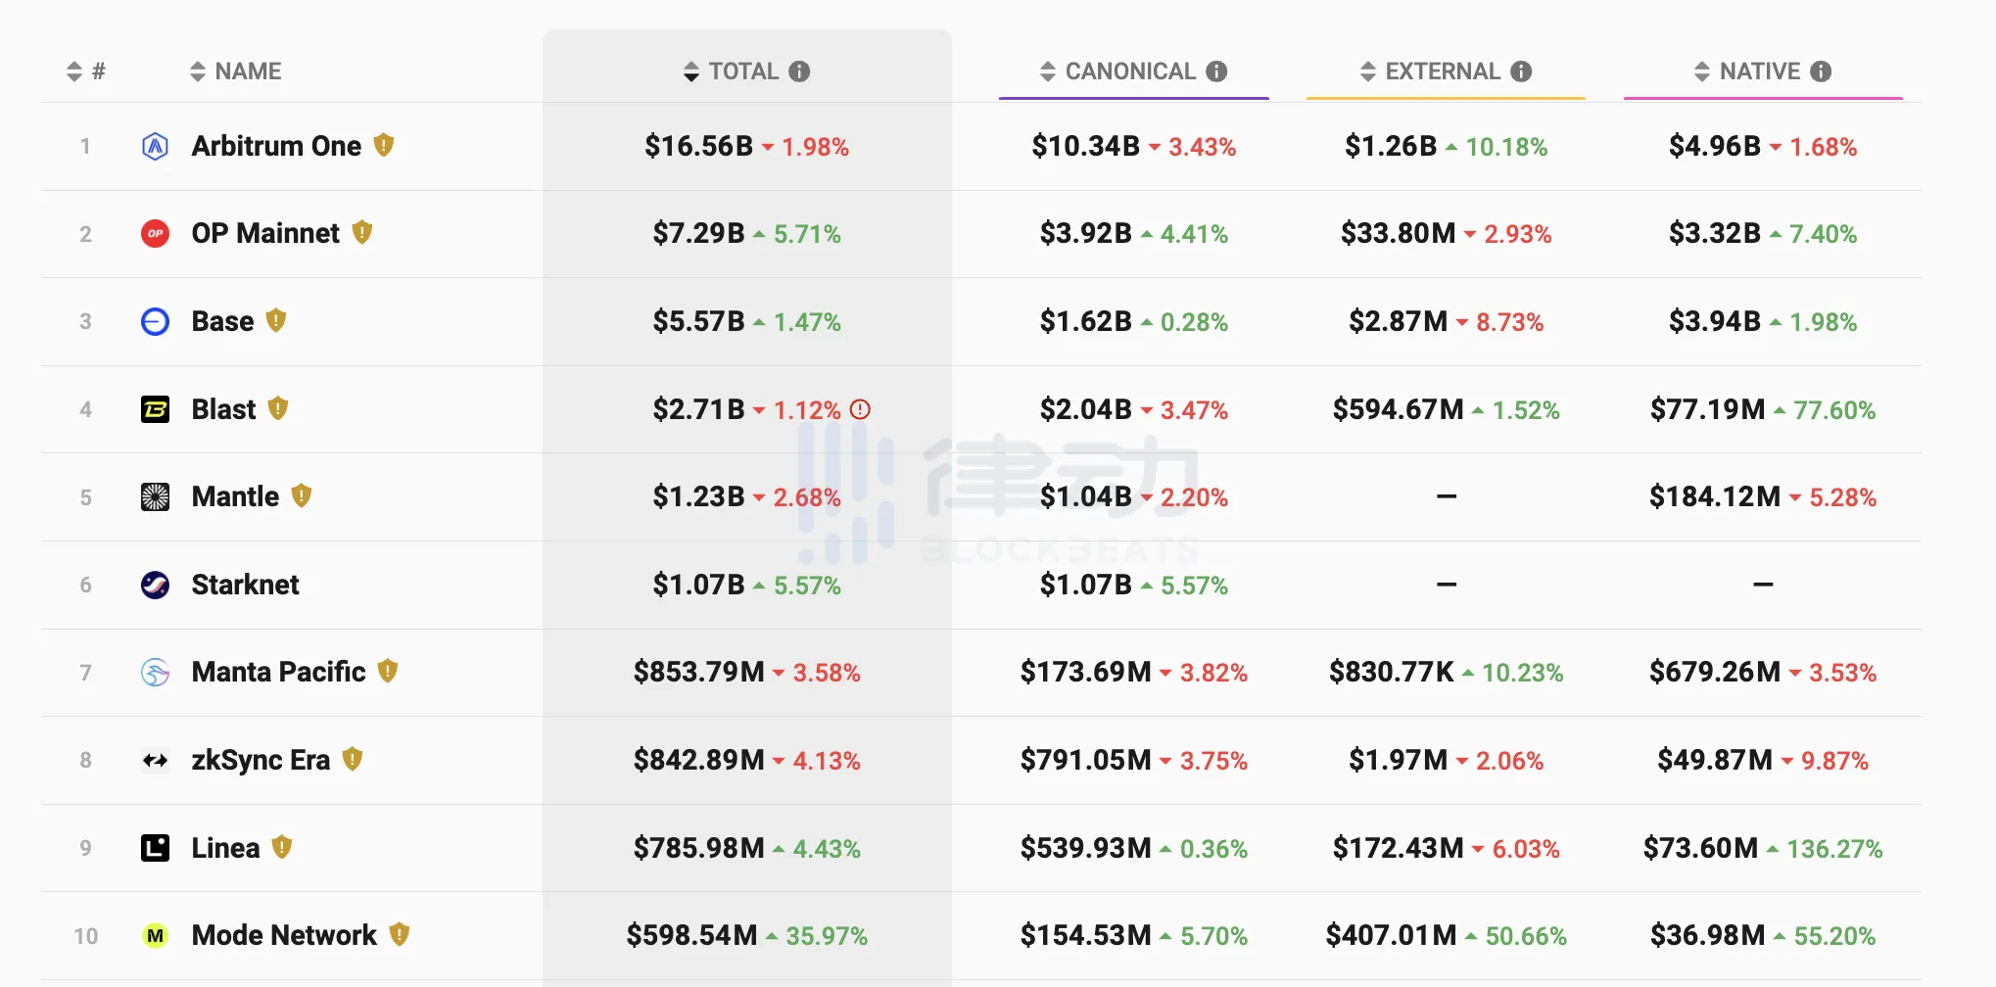Click the red alert icon in Blast total
This screenshot has height=987, width=1996.
tap(860, 409)
